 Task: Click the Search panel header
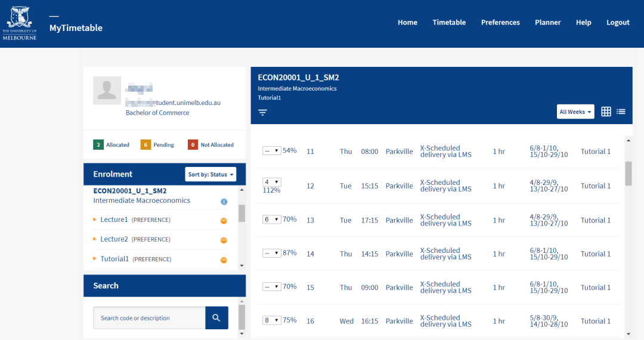165,286
